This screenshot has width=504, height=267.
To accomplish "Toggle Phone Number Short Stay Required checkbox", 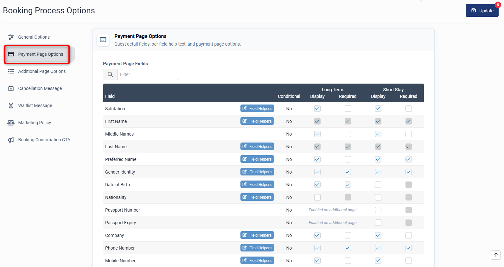I will pos(409,248).
